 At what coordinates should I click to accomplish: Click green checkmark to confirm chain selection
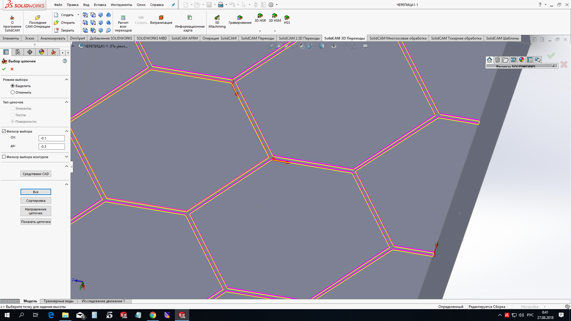pyautogui.click(x=4, y=69)
